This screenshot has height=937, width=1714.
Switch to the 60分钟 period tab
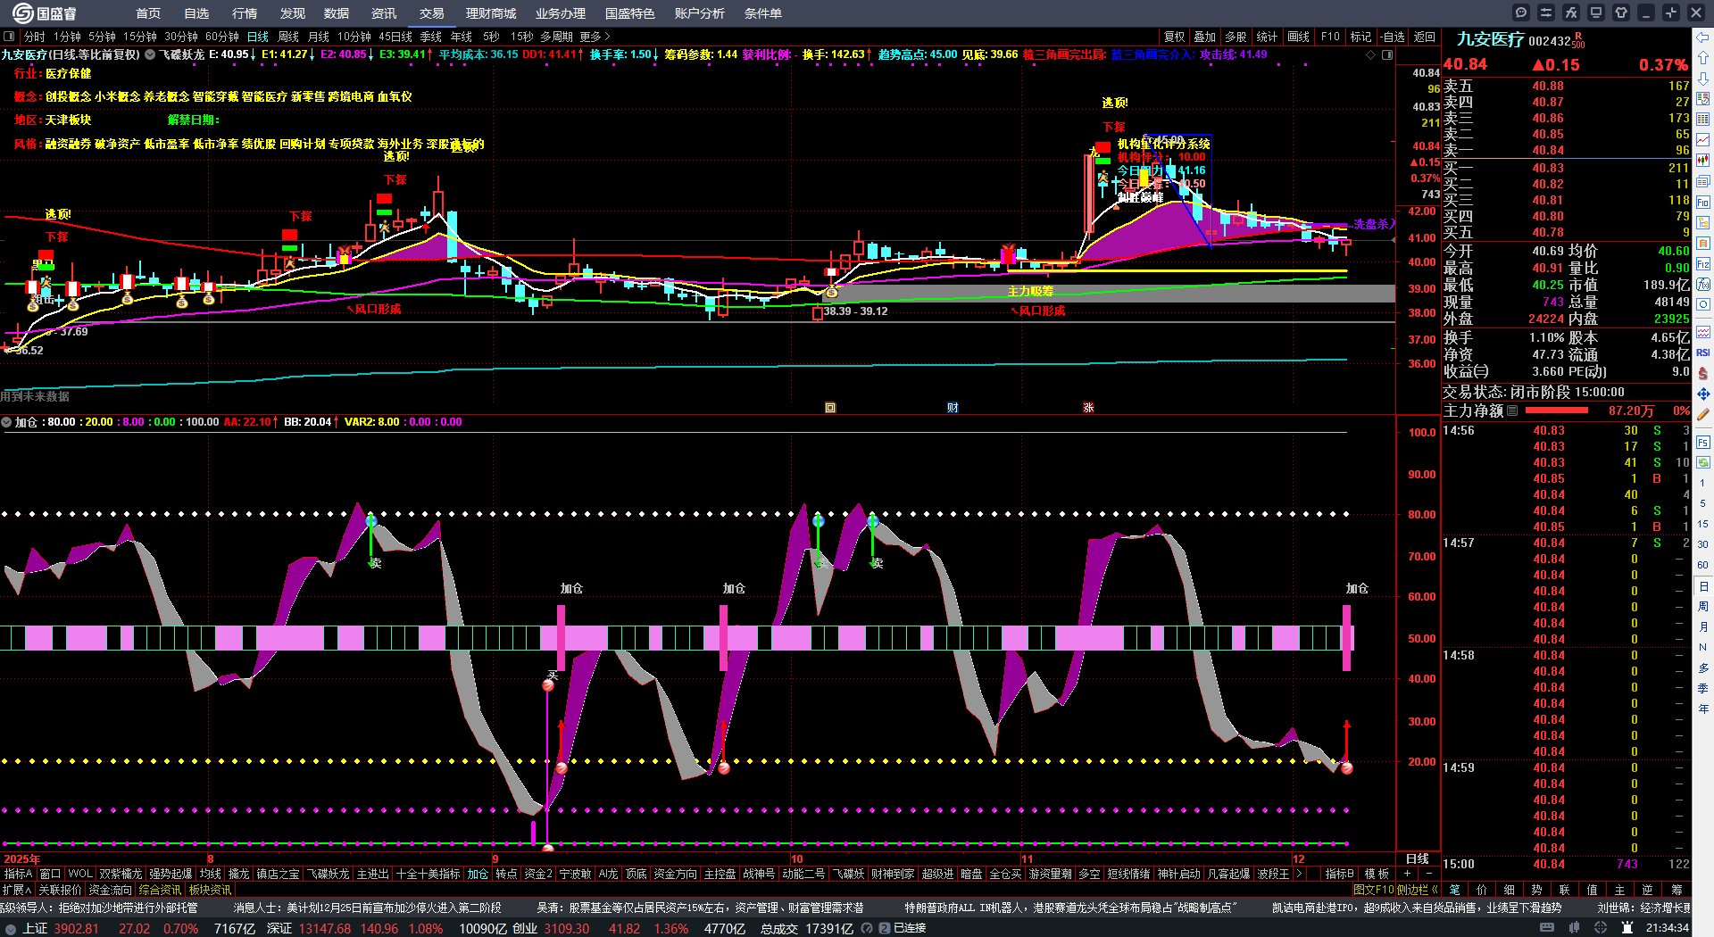point(222,37)
